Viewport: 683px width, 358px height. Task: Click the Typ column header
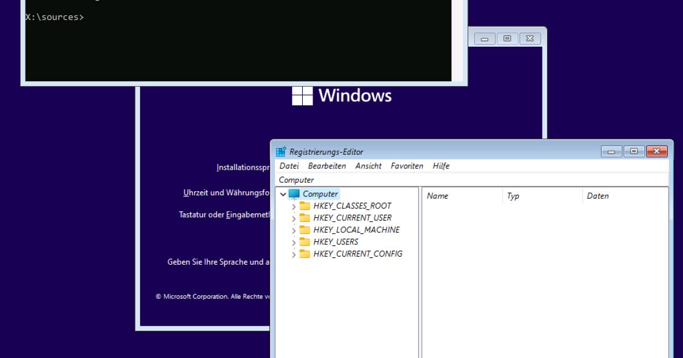(543, 196)
